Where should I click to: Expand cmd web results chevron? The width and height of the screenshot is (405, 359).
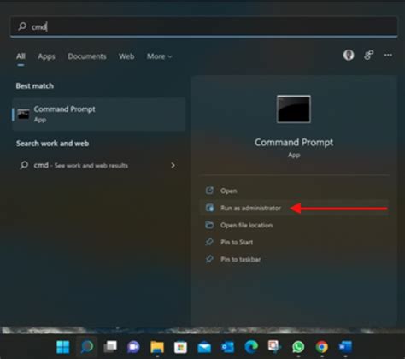coord(173,166)
